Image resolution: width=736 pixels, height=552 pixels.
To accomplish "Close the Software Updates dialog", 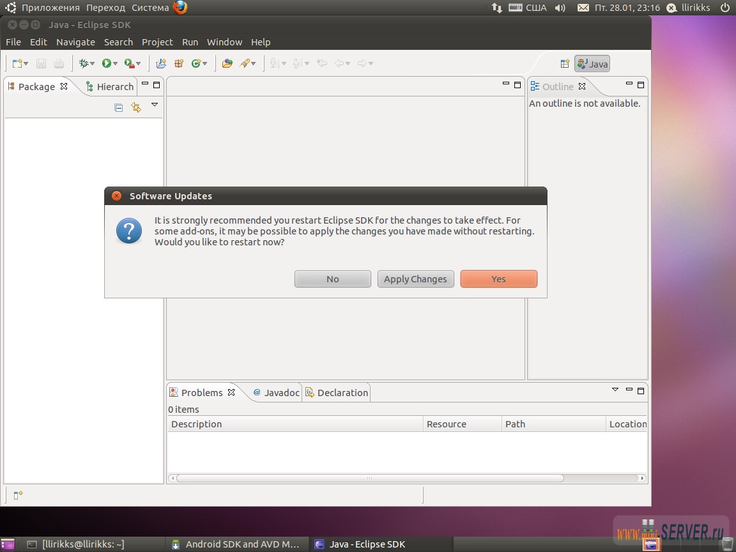I will (x=116, y=195).
